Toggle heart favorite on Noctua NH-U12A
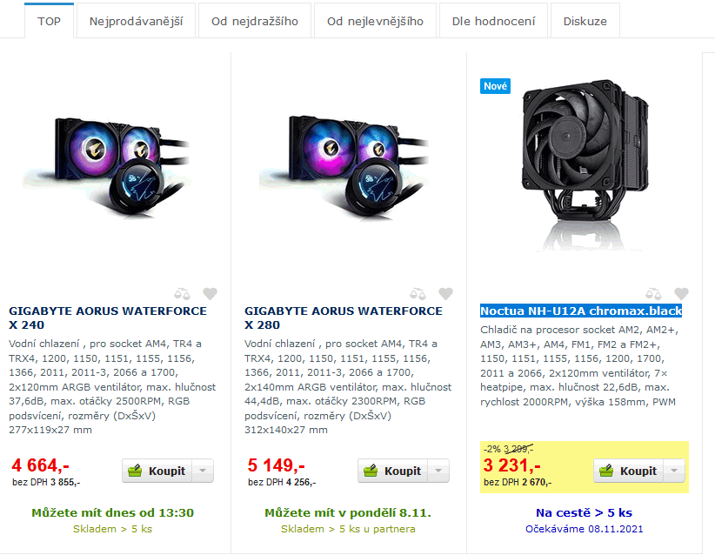The image size is (715, 555). pyautogui.click(x=682, y=294)
